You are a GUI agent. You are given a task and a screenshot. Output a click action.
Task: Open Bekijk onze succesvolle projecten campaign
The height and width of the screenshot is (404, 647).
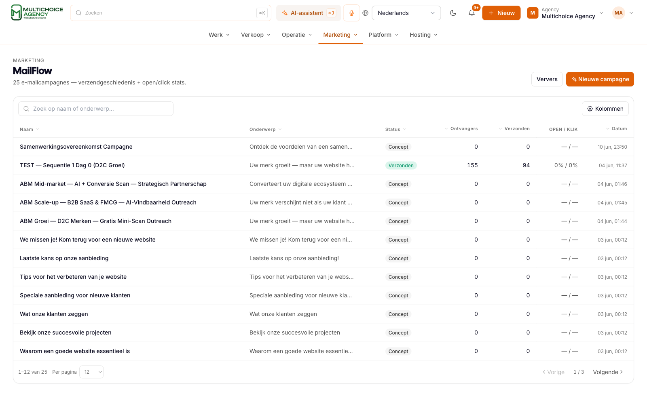click(66, 332)
